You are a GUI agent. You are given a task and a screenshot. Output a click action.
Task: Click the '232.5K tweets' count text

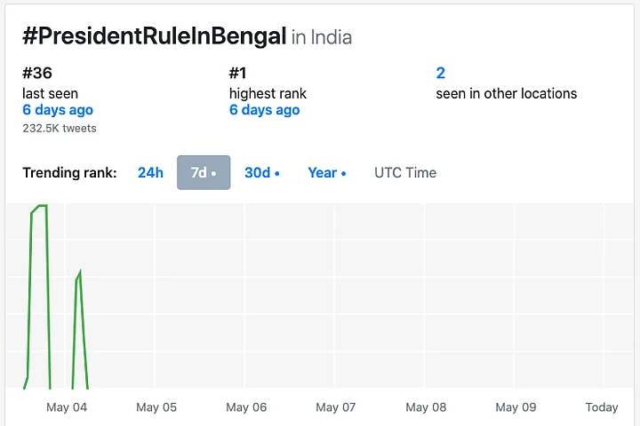point(60,129)
